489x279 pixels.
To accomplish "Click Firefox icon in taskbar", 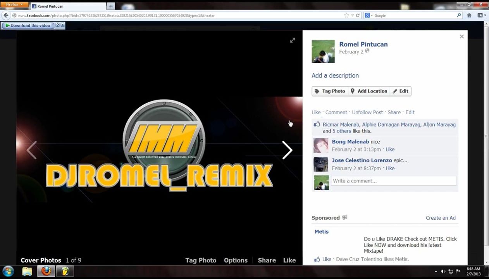I will click(46, 271).
